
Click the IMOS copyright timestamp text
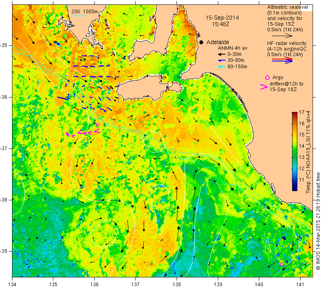point(318,221)
